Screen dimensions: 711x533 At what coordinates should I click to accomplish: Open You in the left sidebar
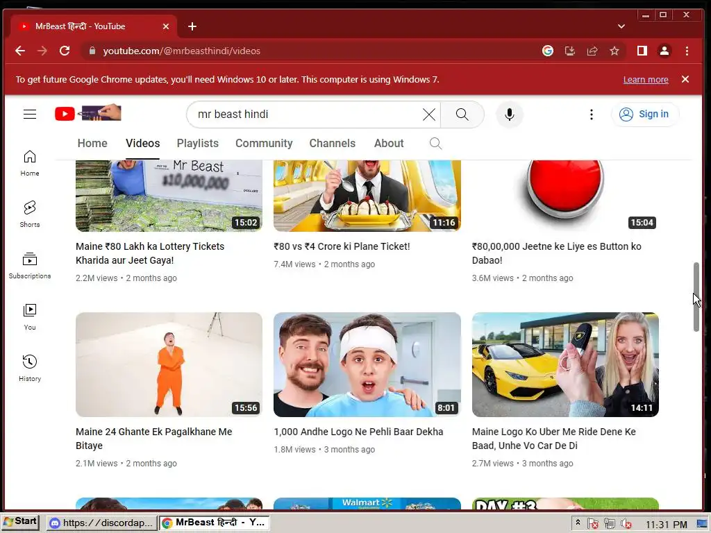tap(30, 316)
